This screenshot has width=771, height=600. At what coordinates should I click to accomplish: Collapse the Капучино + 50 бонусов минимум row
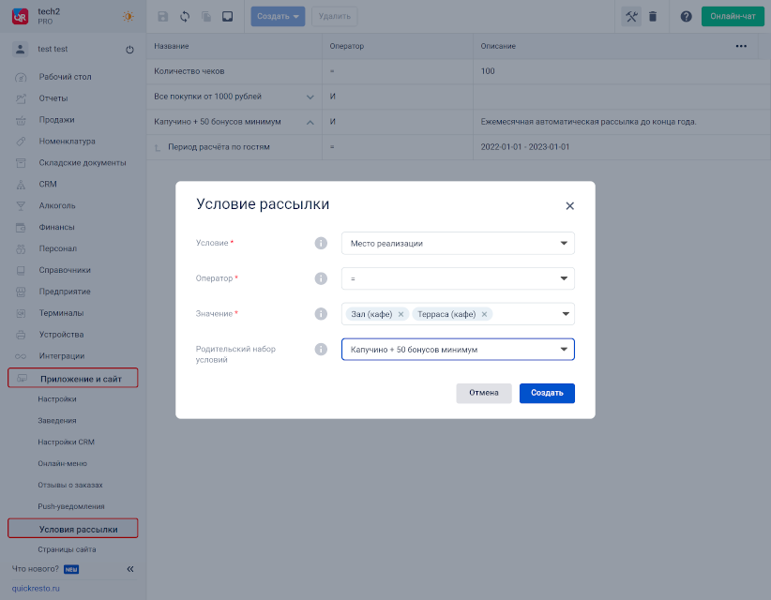(310, 122)
